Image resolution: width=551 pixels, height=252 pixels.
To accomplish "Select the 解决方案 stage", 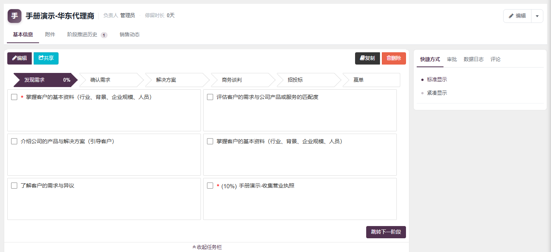I will (x=177, y=80).
